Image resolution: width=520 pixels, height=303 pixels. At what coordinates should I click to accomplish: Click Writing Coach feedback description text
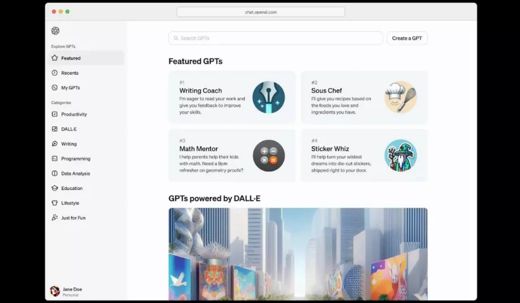click(213, 105)
